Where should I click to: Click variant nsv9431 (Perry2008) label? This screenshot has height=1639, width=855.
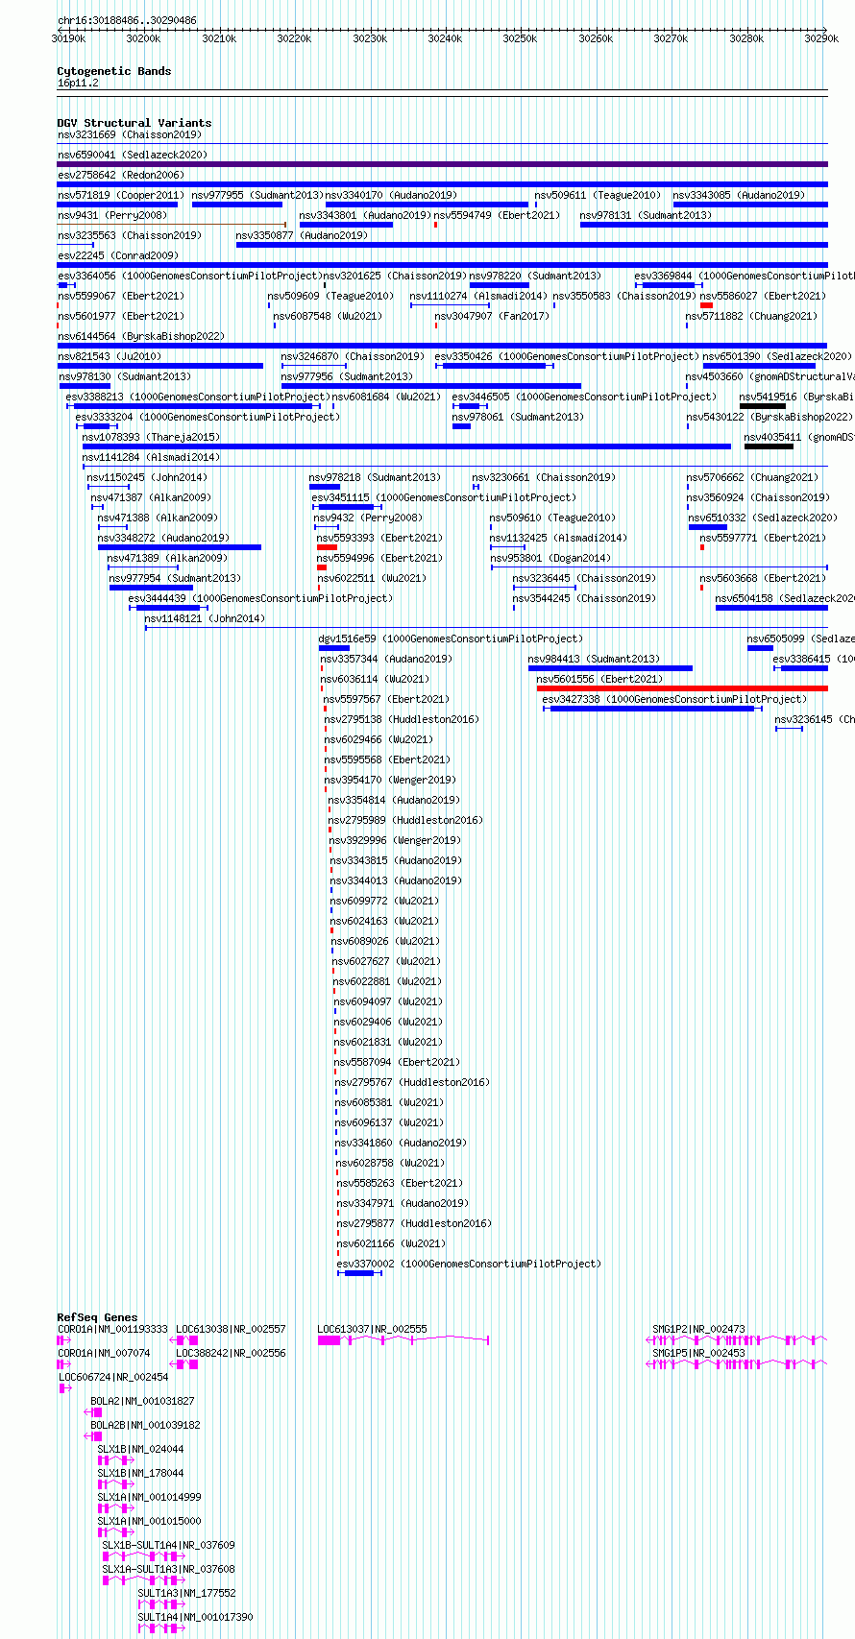tap(111, 215)
